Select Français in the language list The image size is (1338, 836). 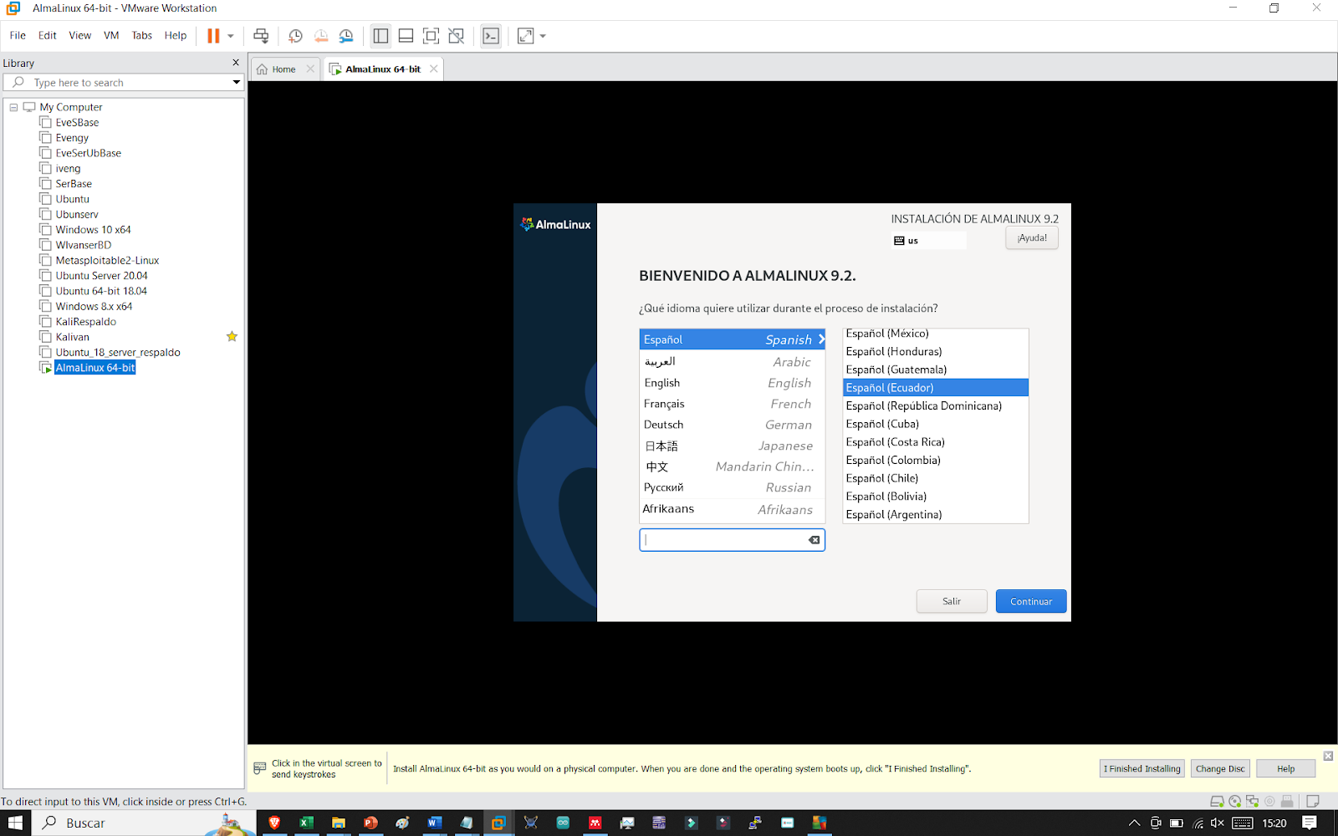point(732,404)
